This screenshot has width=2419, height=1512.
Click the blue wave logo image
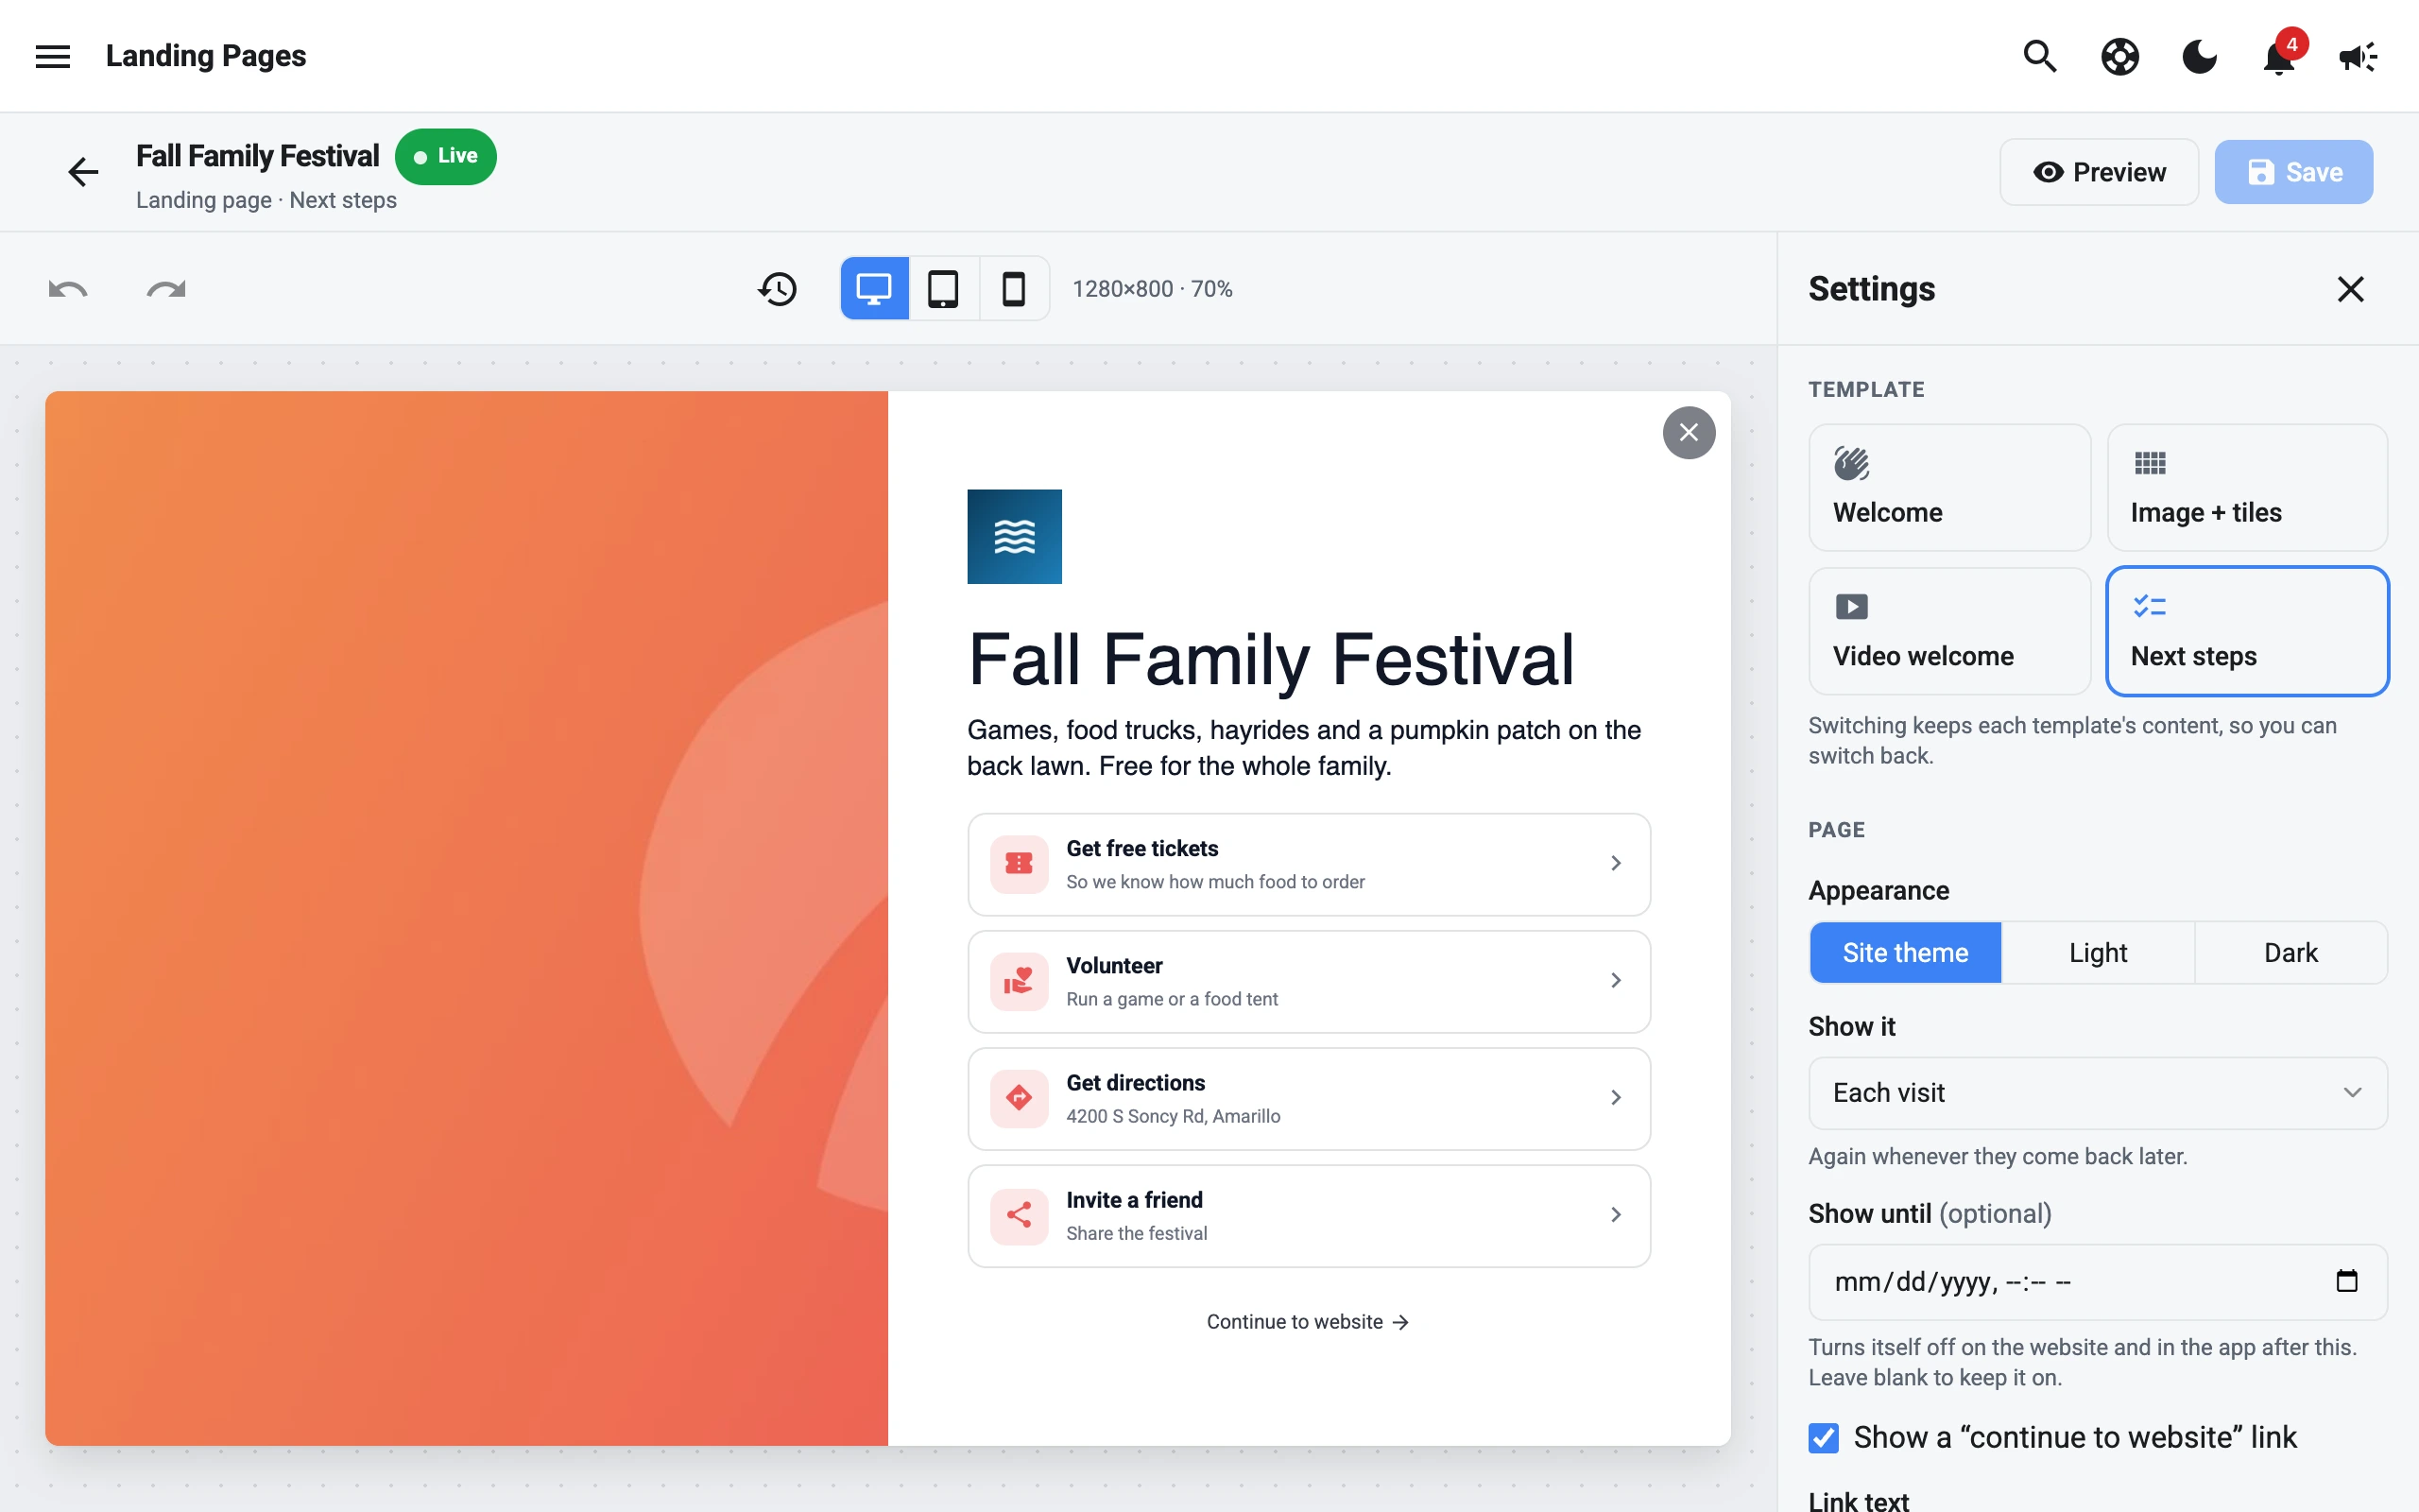(1014, 536)
